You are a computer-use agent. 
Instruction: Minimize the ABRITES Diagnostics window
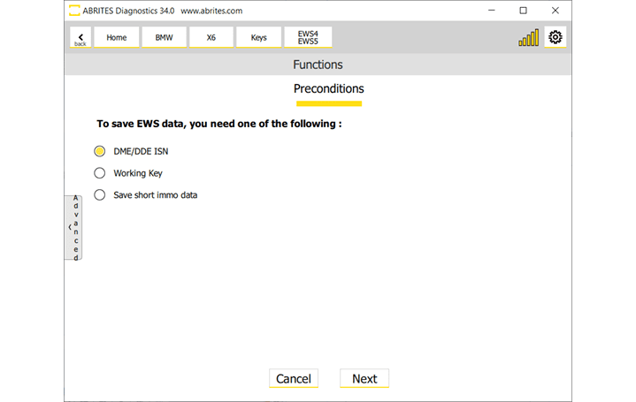[x=491, y=11]
